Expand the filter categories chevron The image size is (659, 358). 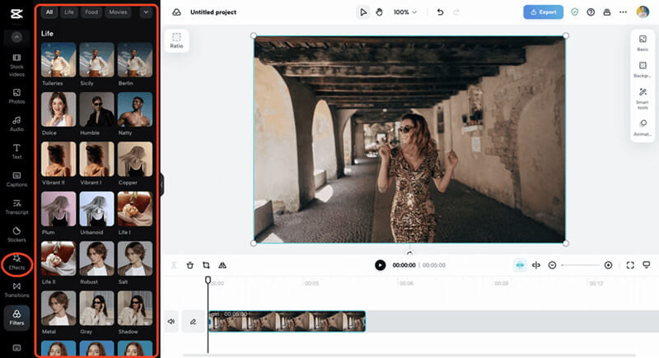[146, 12]
